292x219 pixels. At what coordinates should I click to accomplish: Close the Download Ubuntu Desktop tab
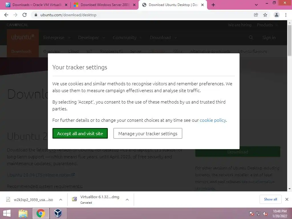tap(203, 5)
